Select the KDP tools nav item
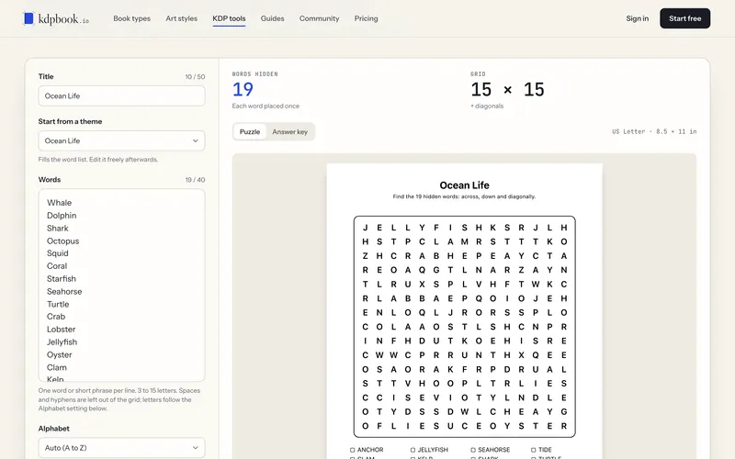Screen dimensions: 735x459 [229, 18]
